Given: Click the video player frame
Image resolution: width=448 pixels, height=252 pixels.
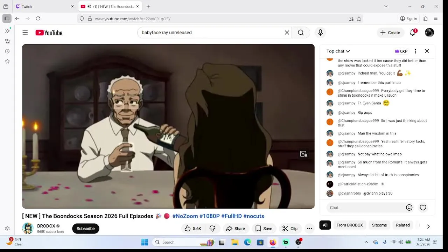Looking at the screenshot, I should tap(168, 126).
